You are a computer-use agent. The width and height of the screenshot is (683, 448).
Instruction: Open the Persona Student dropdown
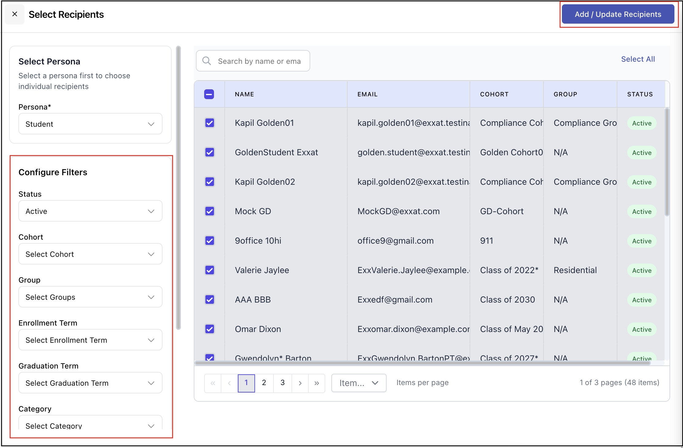[x=90, y=124]
